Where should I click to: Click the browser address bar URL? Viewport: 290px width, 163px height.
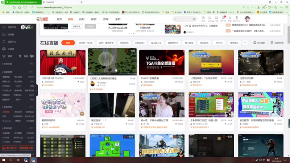click(54, 7)
